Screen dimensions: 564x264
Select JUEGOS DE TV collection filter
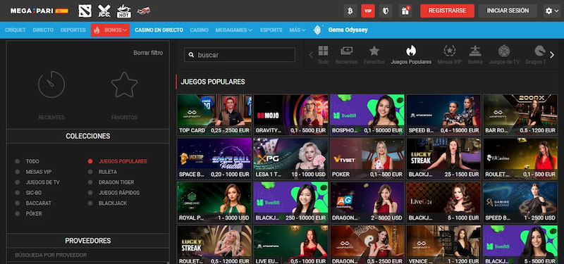tap(42, 182)
